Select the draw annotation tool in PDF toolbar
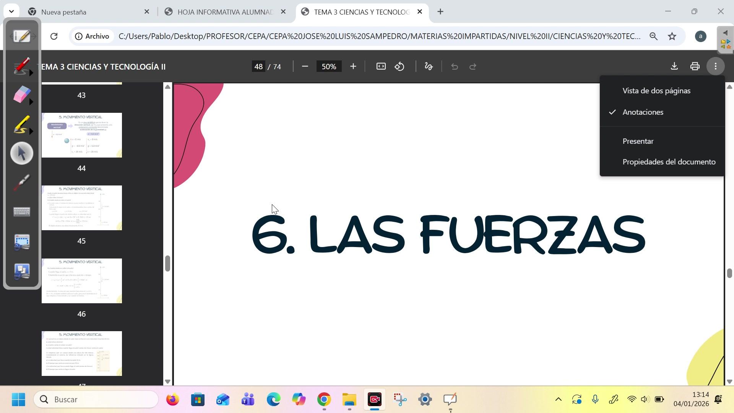The height and width of the screenshot is (413, 734). tap(429, 67)
